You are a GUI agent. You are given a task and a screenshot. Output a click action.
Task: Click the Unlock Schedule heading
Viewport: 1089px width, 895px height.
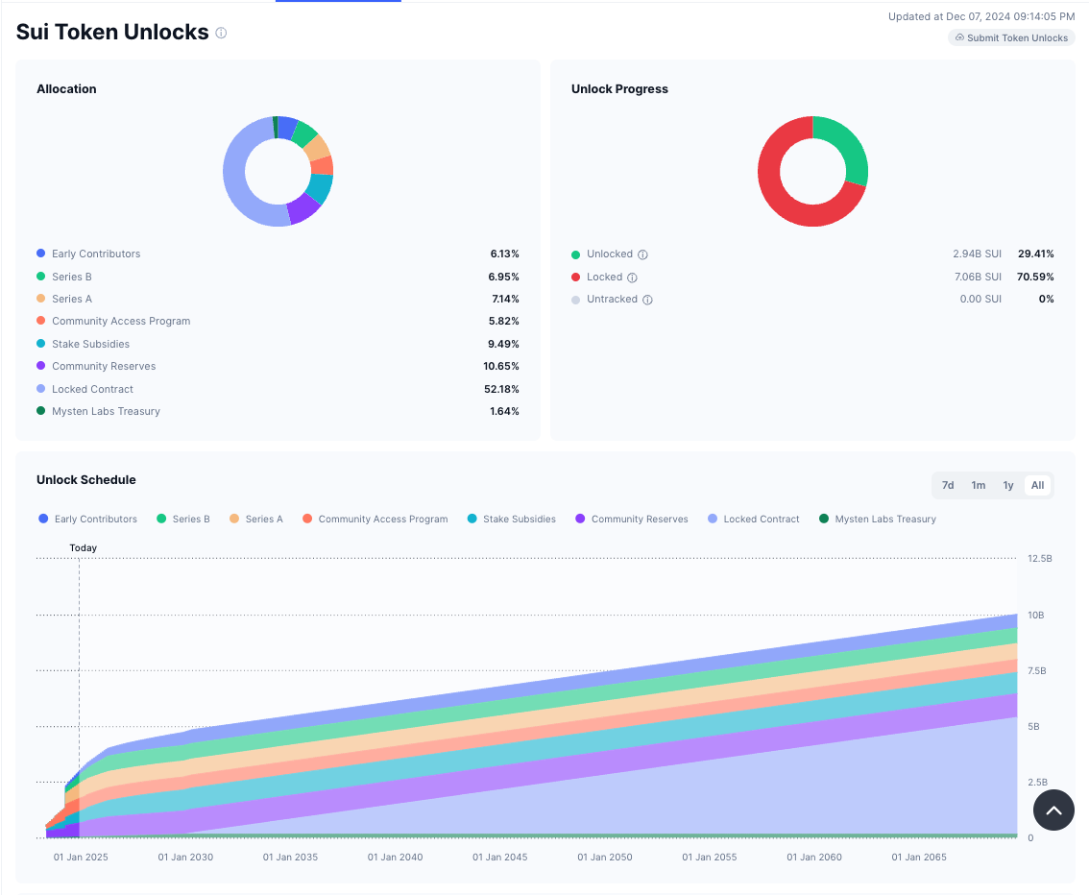pos(86,480)
